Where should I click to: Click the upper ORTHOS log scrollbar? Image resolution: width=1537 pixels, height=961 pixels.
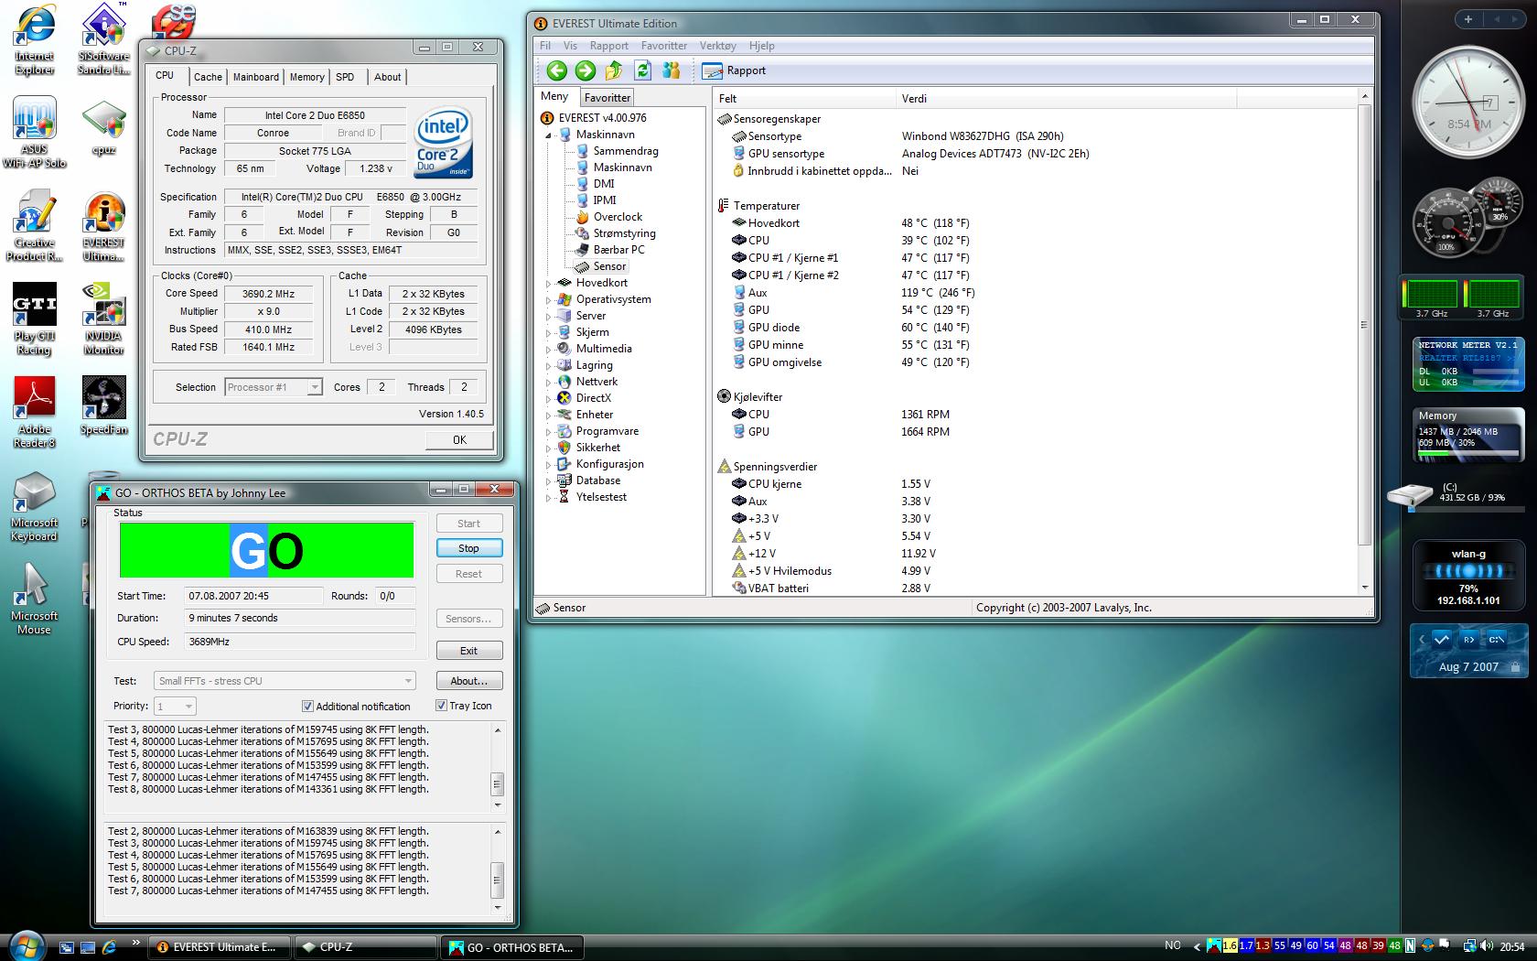click(x=498, y=767)
